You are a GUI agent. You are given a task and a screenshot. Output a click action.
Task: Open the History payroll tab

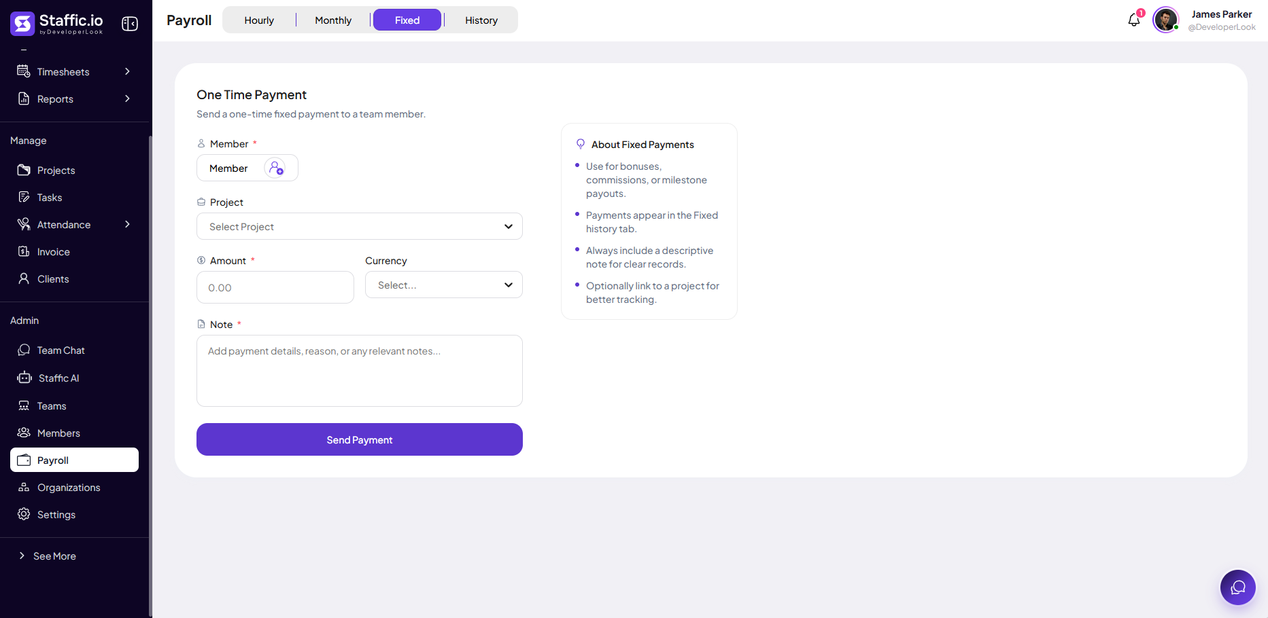[481, 20]
